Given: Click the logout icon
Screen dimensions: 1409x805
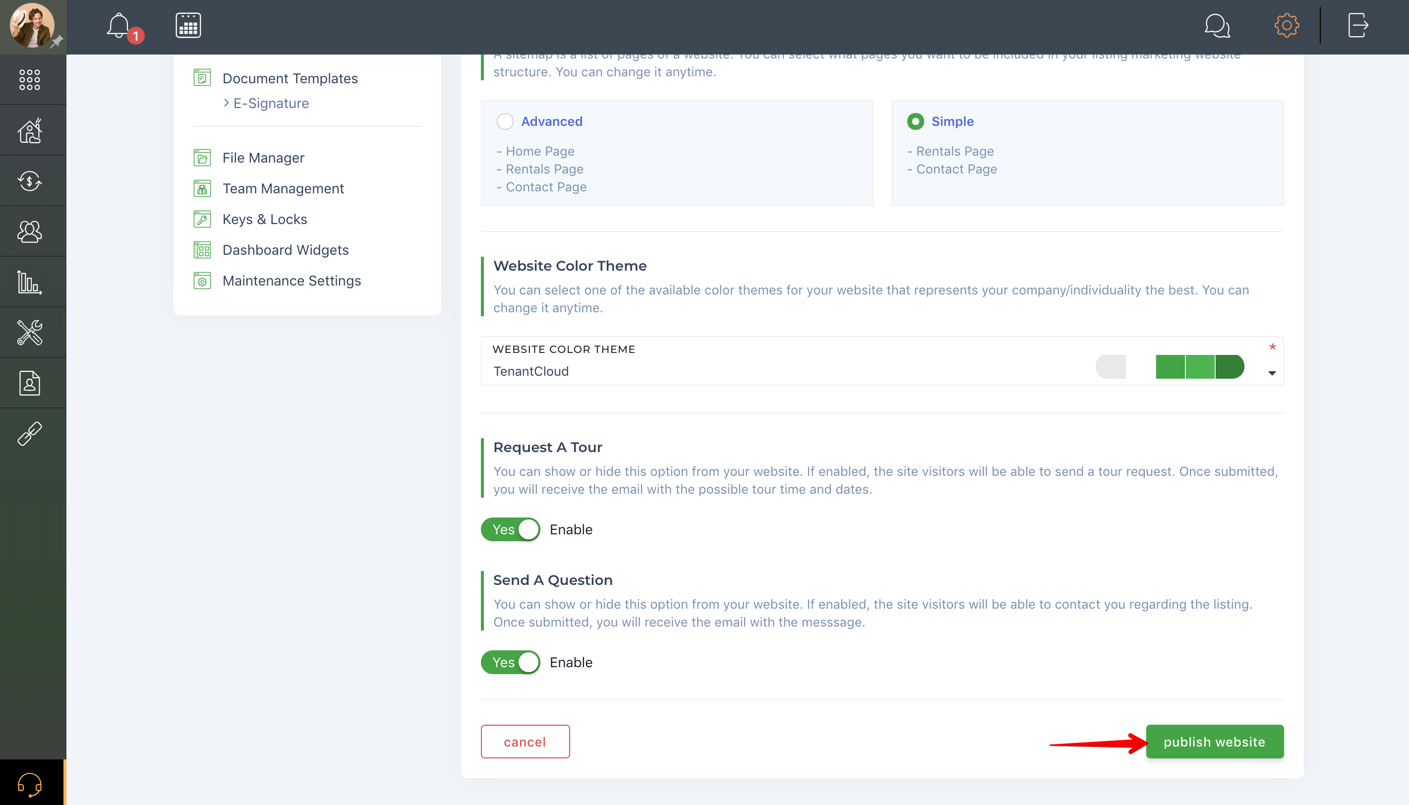Looking at the screenshot, I should click(x=1358, y=25).
